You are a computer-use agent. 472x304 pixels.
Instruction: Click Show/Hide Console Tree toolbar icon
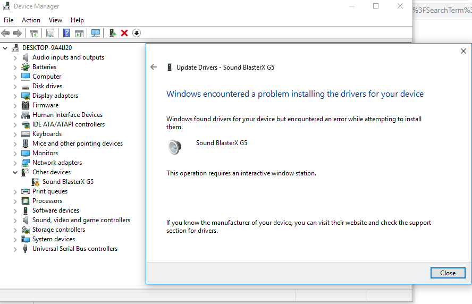pos(33,33)
